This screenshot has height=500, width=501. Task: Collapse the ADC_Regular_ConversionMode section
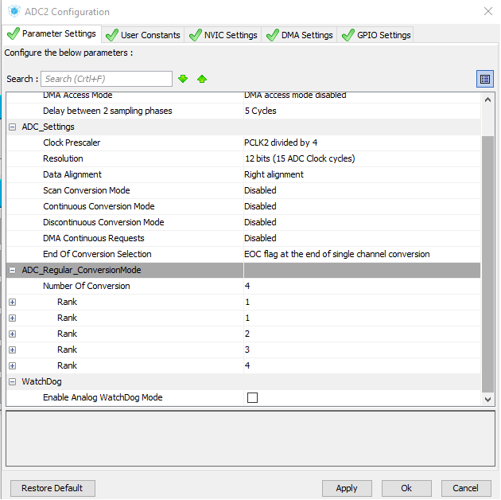[x=12, y=271]
